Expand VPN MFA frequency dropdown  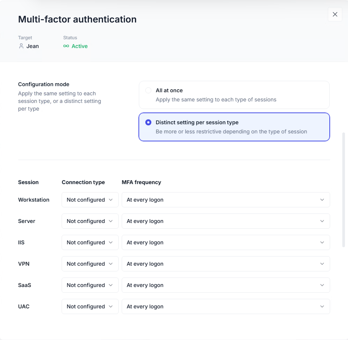click(226, 264)
